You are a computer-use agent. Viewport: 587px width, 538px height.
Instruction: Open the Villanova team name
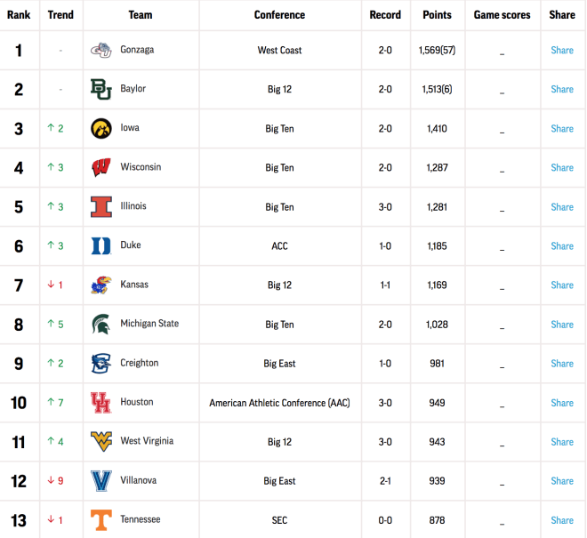coord(138,480)
